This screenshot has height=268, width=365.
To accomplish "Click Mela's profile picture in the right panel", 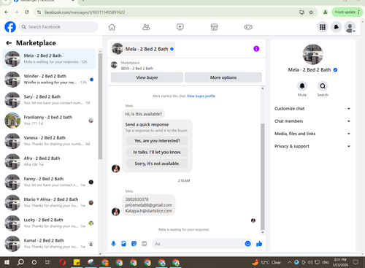I will click(312, 54).
